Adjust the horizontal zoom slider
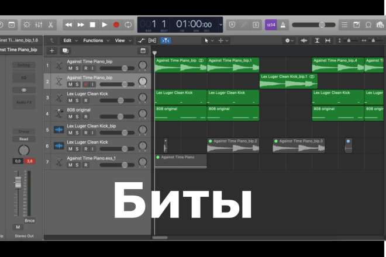Screen dimensions: 386x257 coord(373,40)
